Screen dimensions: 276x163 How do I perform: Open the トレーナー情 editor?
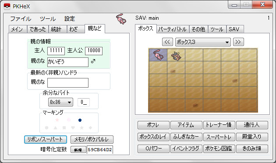point(219,125)
